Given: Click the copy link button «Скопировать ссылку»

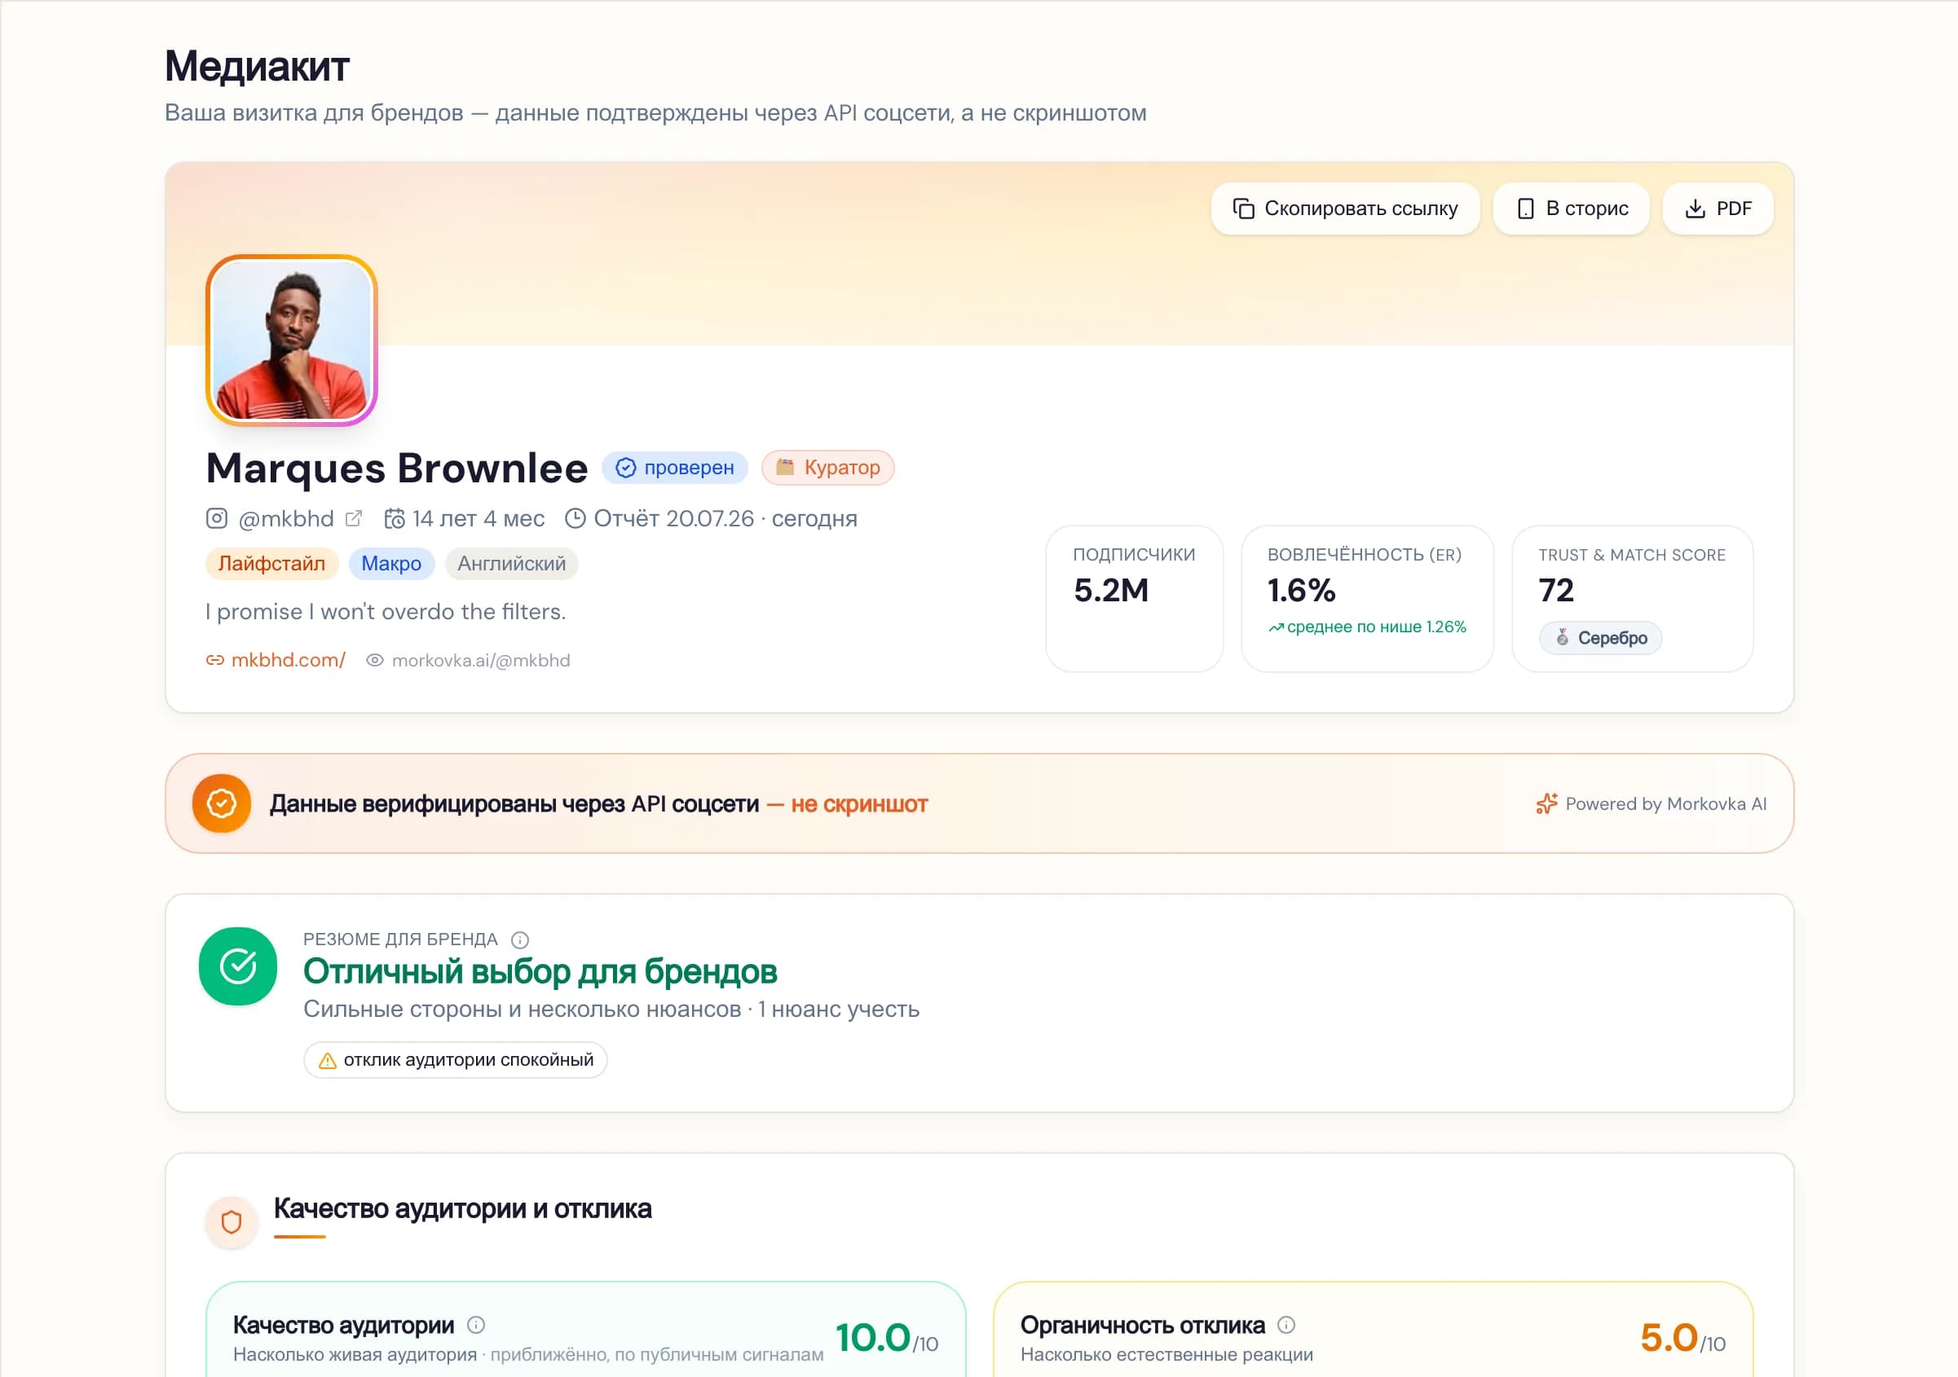Looking at the screenshot, I should (x=1345, y=209).
